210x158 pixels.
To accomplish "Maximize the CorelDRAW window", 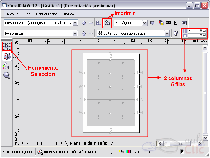I will pyautogui.click(x=197, y=6).
